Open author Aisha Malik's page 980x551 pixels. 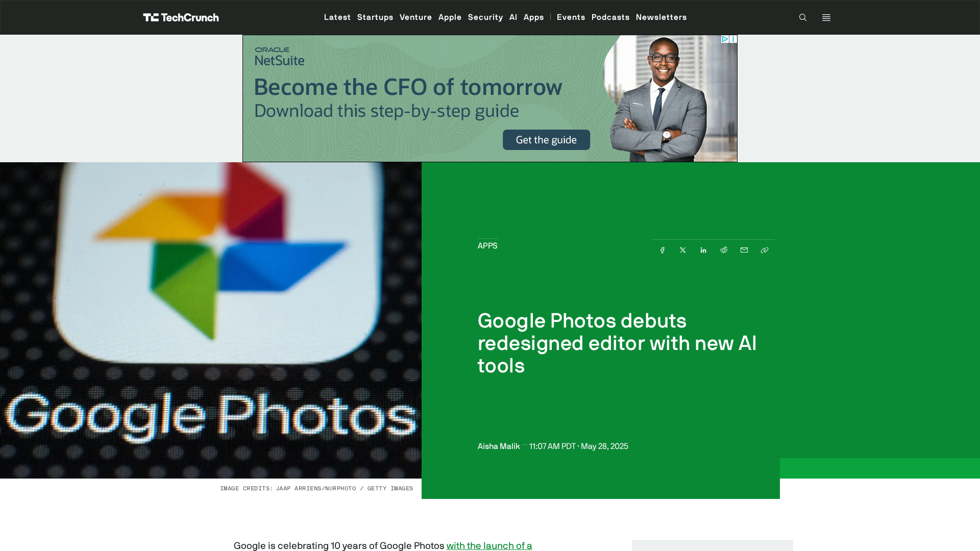(x=499, y=446)
